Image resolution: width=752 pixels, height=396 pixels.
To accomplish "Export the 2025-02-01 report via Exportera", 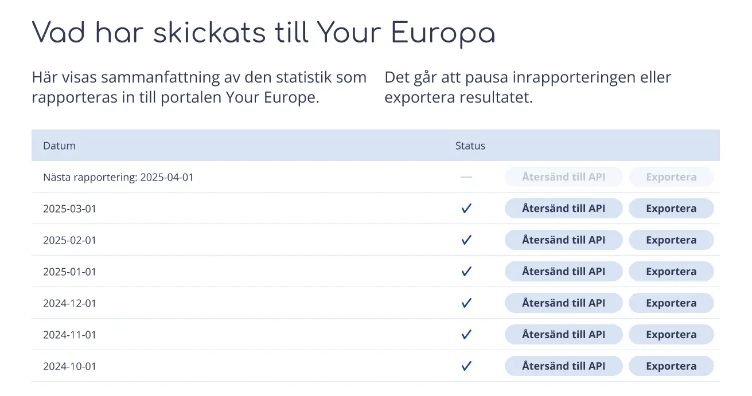I will tap(671, 240).
